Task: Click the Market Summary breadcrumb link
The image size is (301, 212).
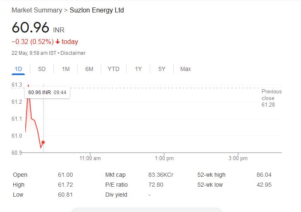Action: [x=37, y=10]
